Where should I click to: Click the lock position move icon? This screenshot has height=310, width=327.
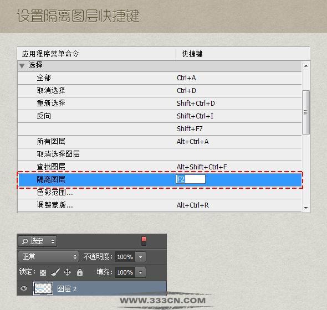[68, 272]
